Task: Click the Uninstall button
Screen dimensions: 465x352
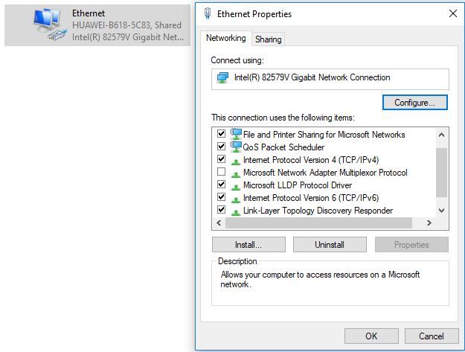Action: [330, 245]
